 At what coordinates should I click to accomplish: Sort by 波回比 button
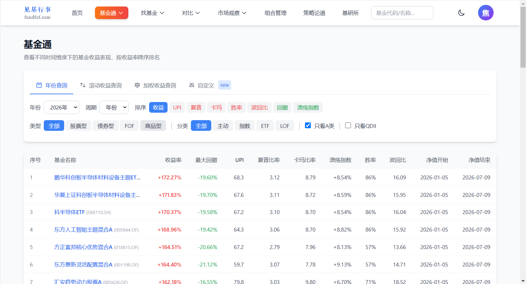click(259, 108)
